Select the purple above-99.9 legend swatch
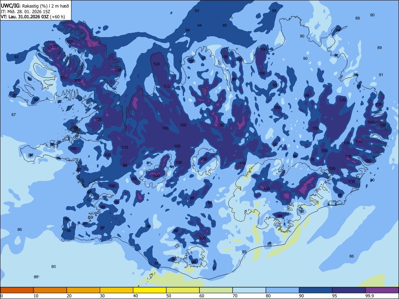The width and height of the screenshot is (399, 299). [382, 290]
